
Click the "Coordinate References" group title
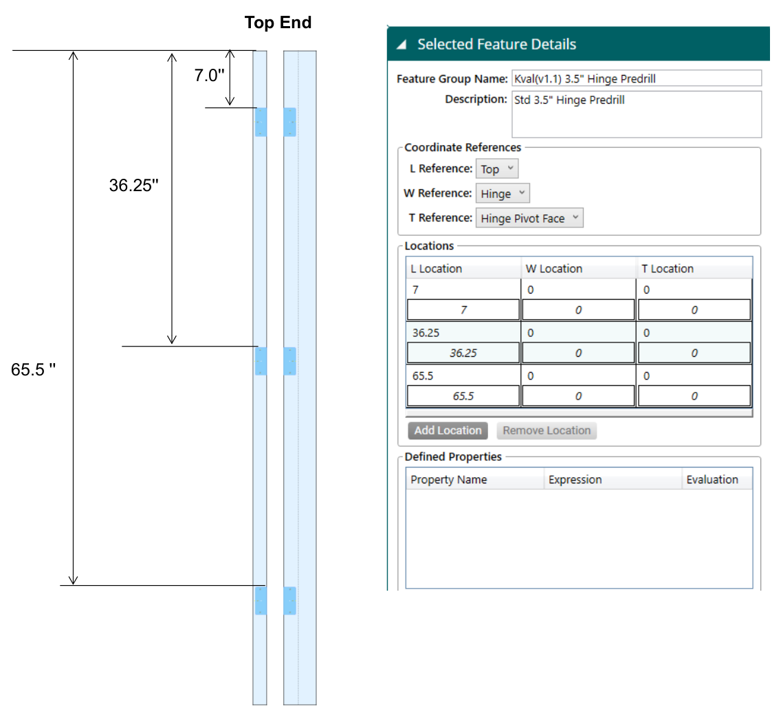[x=463, y=147]
